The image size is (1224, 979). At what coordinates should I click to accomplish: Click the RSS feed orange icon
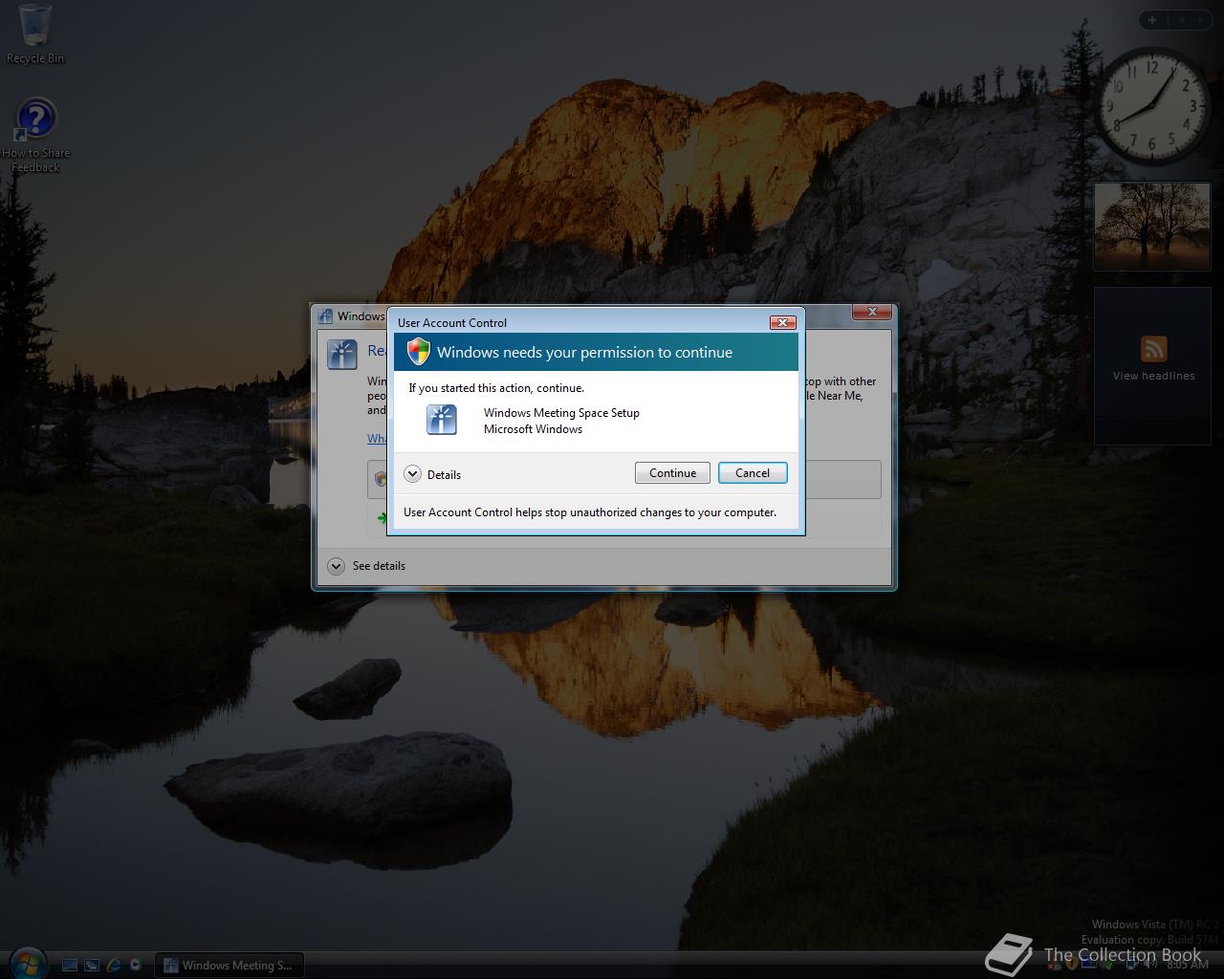pyautogui.click(x=1153, y=349)
